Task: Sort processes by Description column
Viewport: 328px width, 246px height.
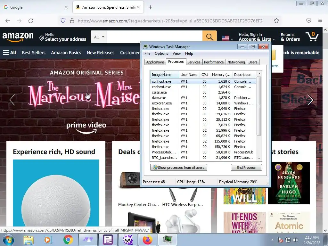Action: coord(244,74)
